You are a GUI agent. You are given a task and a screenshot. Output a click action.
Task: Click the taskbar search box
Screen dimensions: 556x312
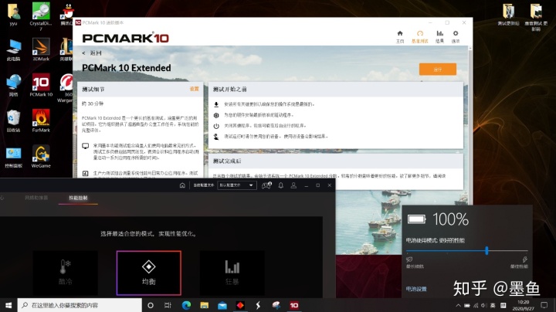coord(80,305)
